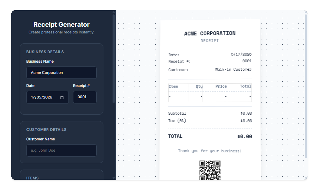Select the 'Date:' label in preview
The width and height of the screenshot is (313, 184).
tap(174, 55)
